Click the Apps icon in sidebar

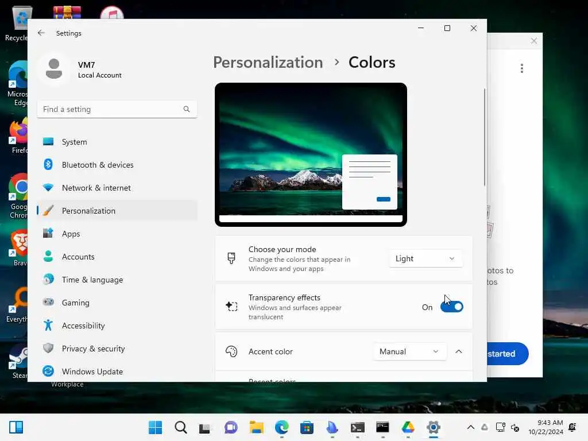click(x=48, y=233)
